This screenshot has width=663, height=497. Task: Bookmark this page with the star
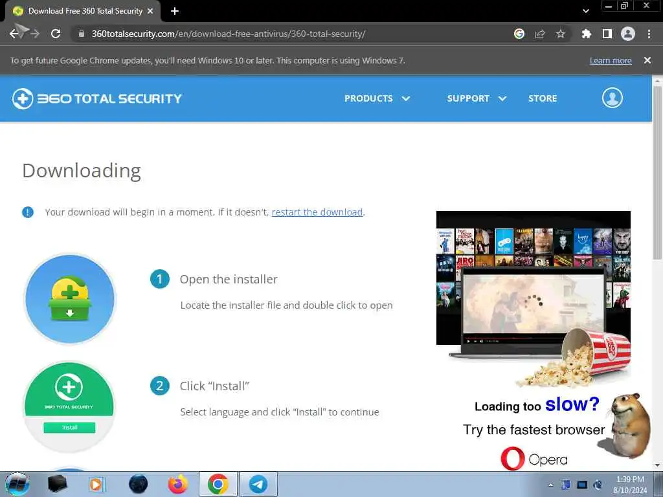pos(560,34)
